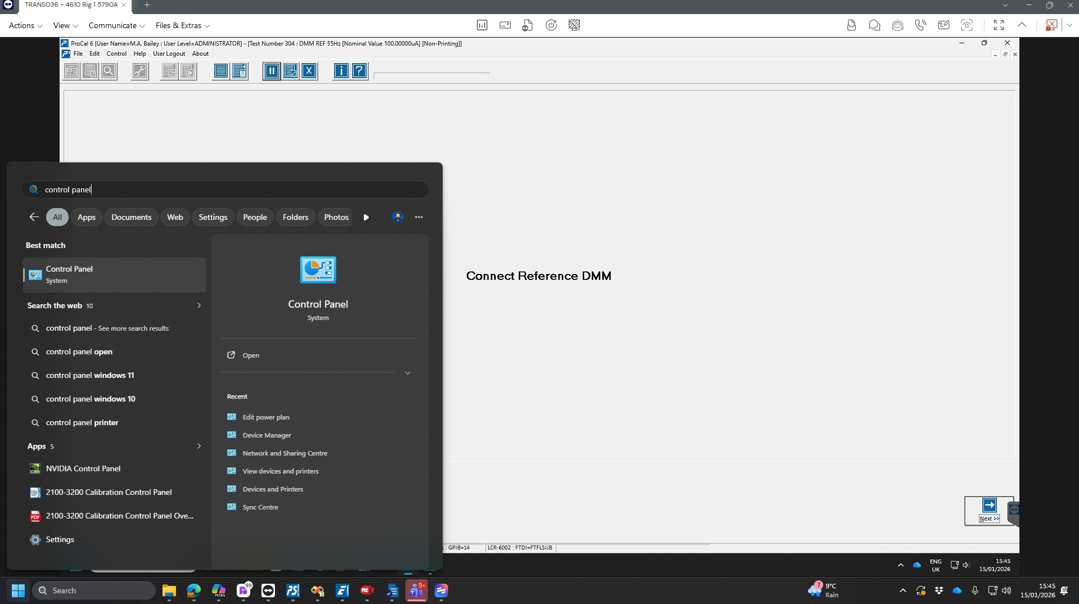Click the Next arrow icon in ProCal
Image resolution: width=1079 pixels, height=604 pixels.
pyautogui.click(x=989, y=505)
